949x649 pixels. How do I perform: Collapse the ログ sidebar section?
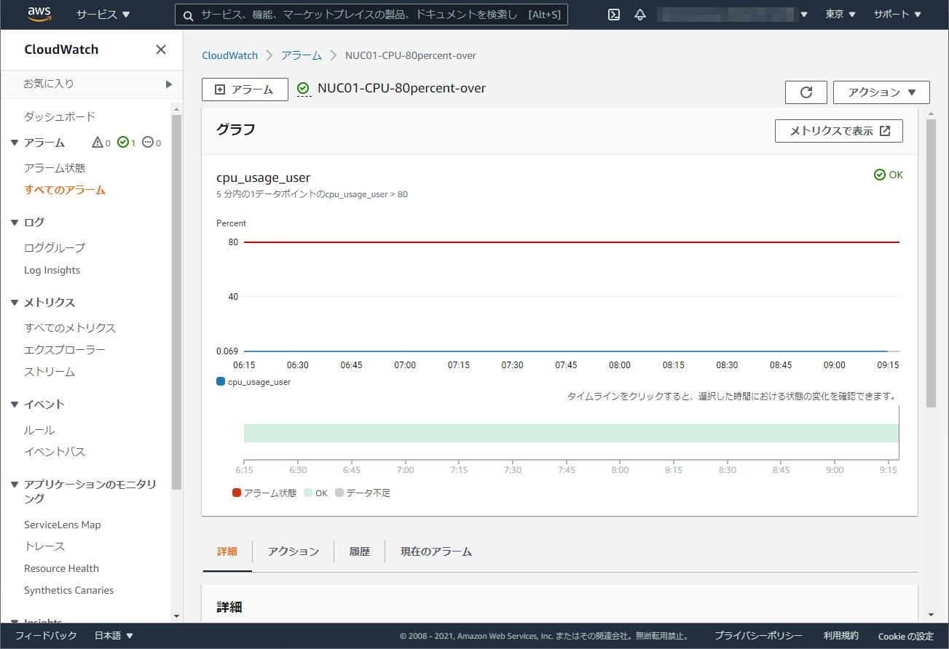coord(15,223)
